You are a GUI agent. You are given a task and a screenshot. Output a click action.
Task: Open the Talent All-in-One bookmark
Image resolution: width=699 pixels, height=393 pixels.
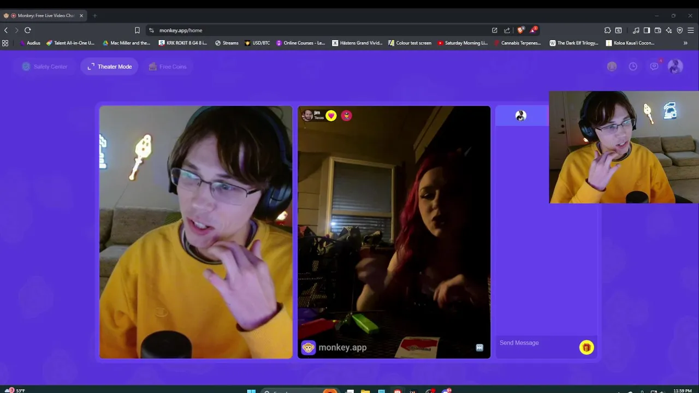(x=70, y=43)
